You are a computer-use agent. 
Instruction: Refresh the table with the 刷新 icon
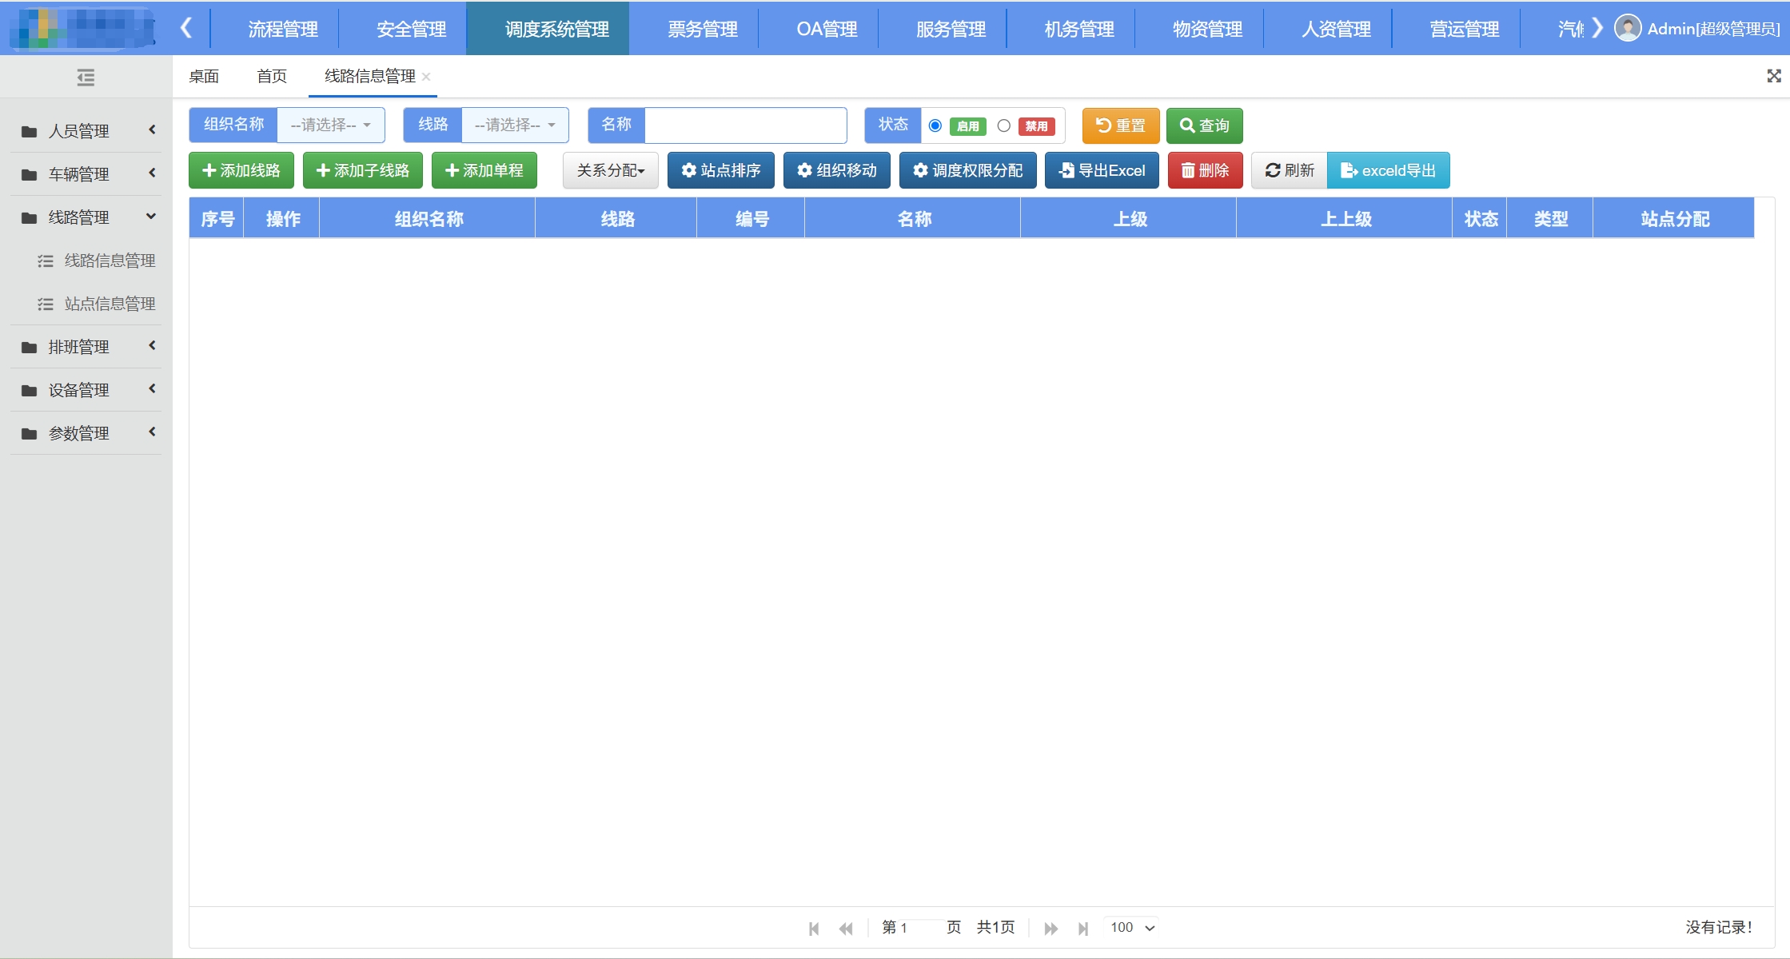[1288, 170]
